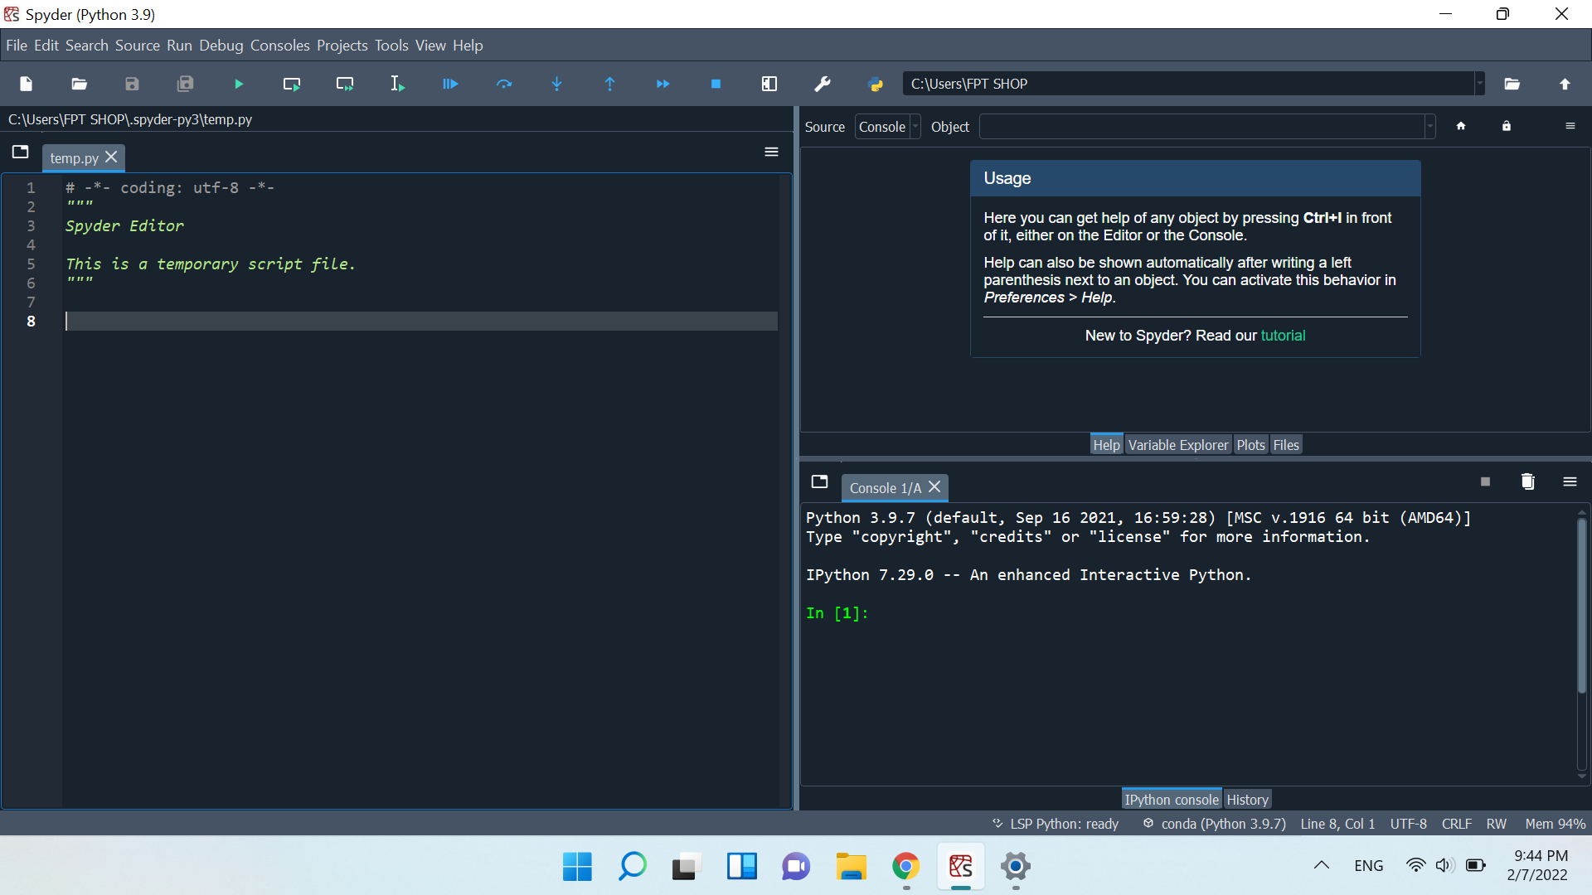Open the View menu

coord(430,46)
